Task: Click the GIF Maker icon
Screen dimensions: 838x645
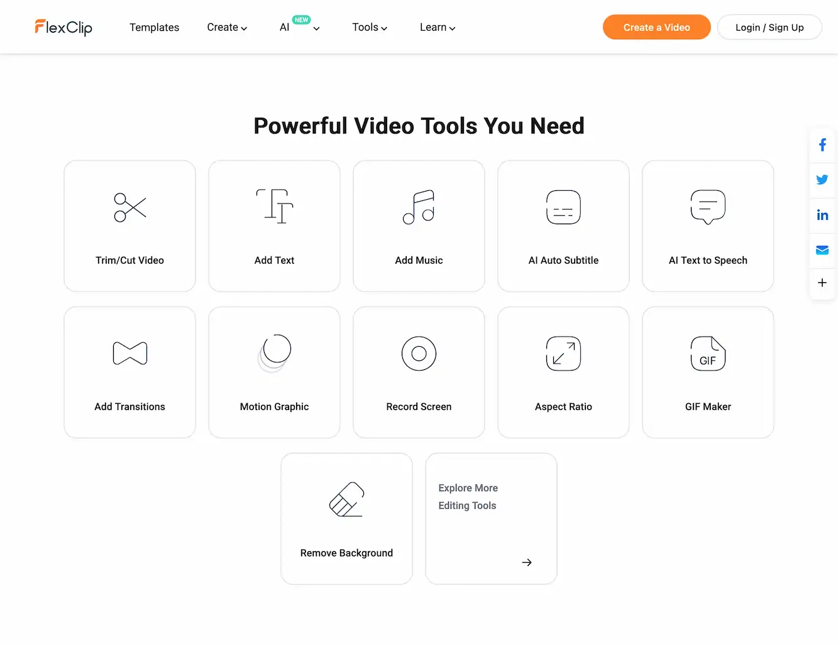Action: 708,354
